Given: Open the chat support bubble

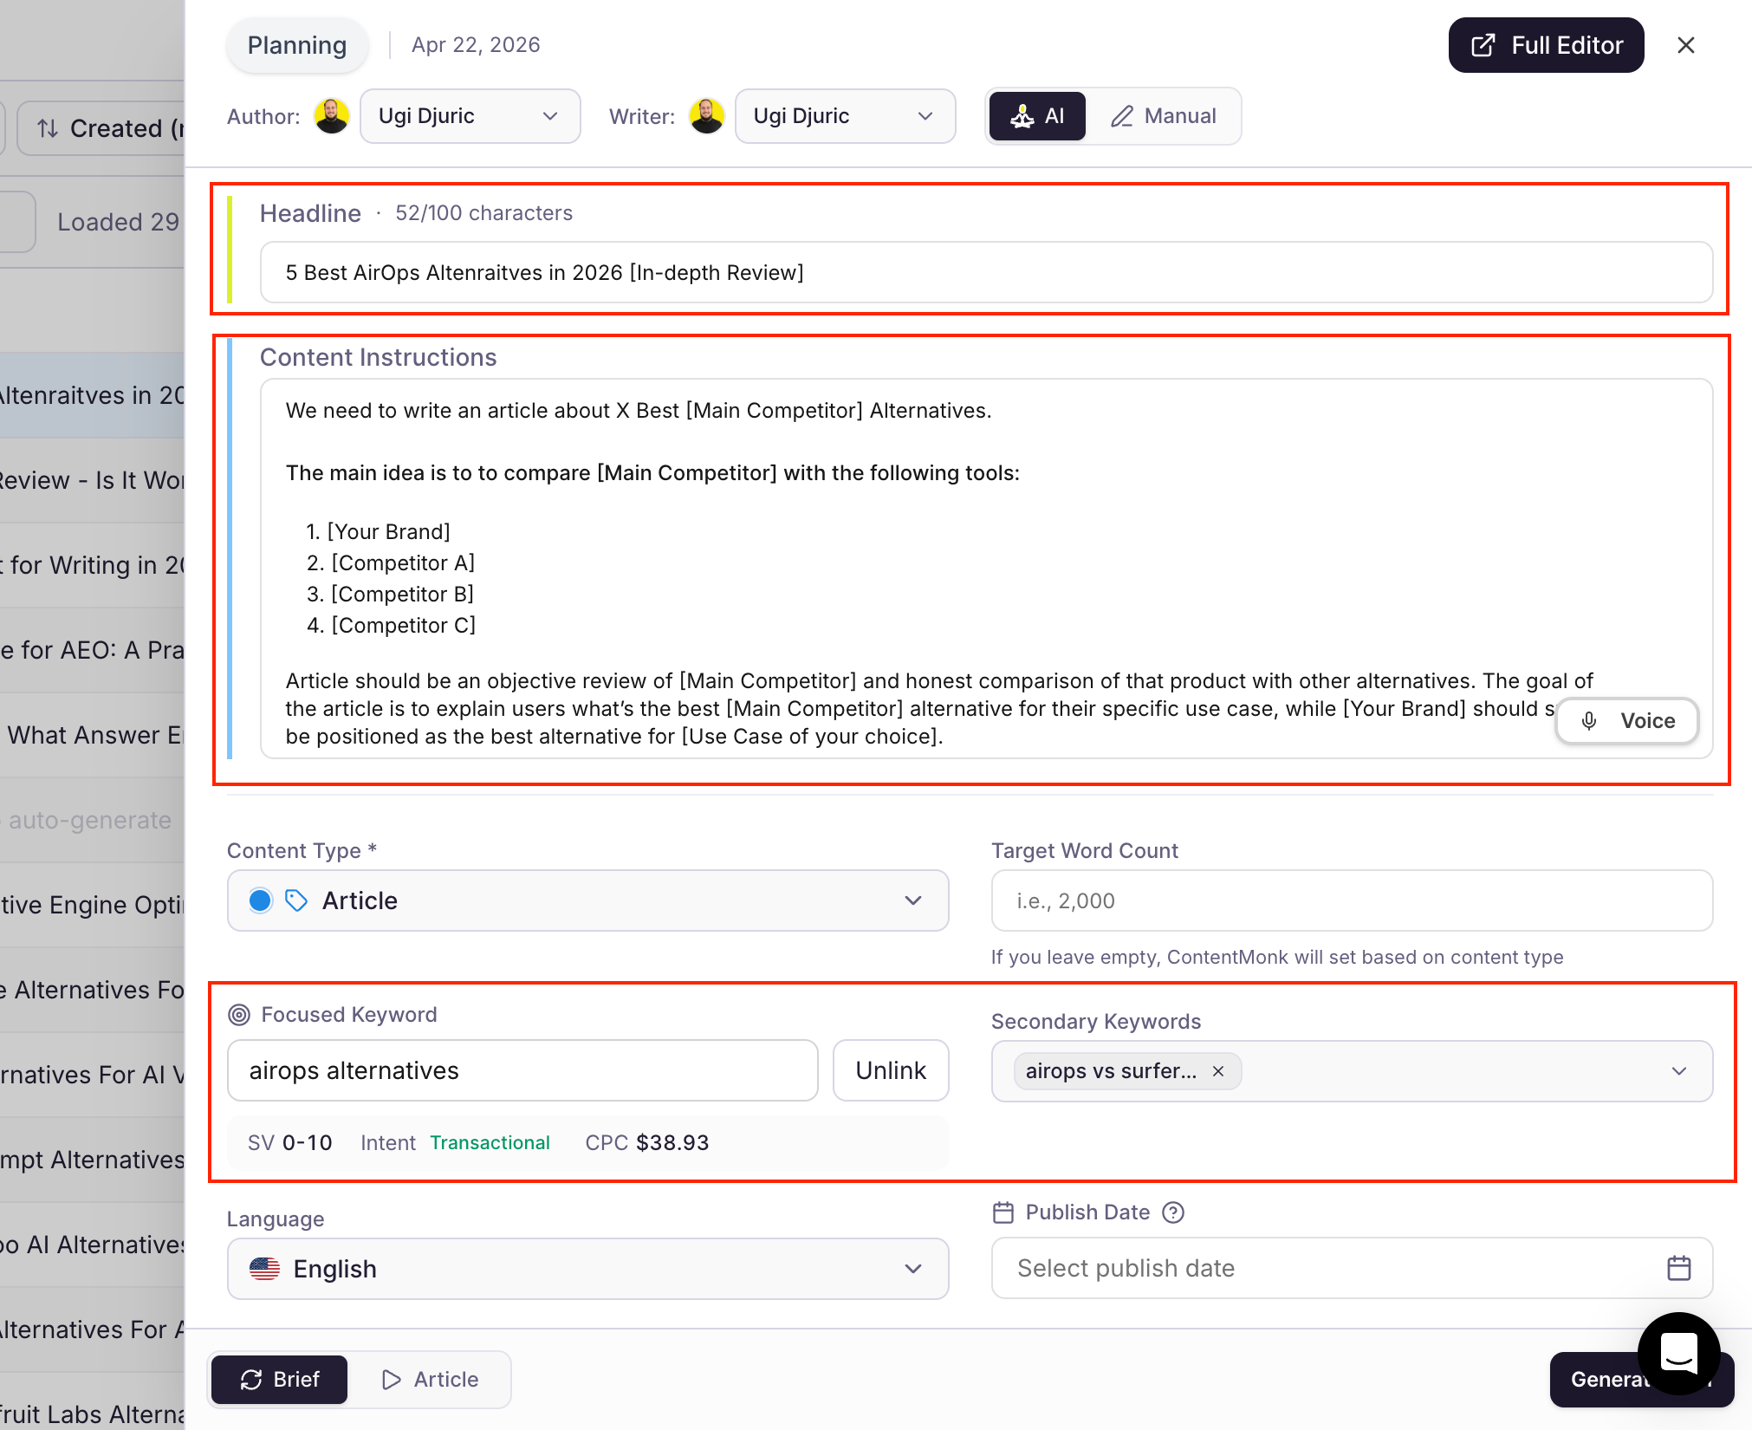Looking at the screenshot, I should pos(1678,1352).
